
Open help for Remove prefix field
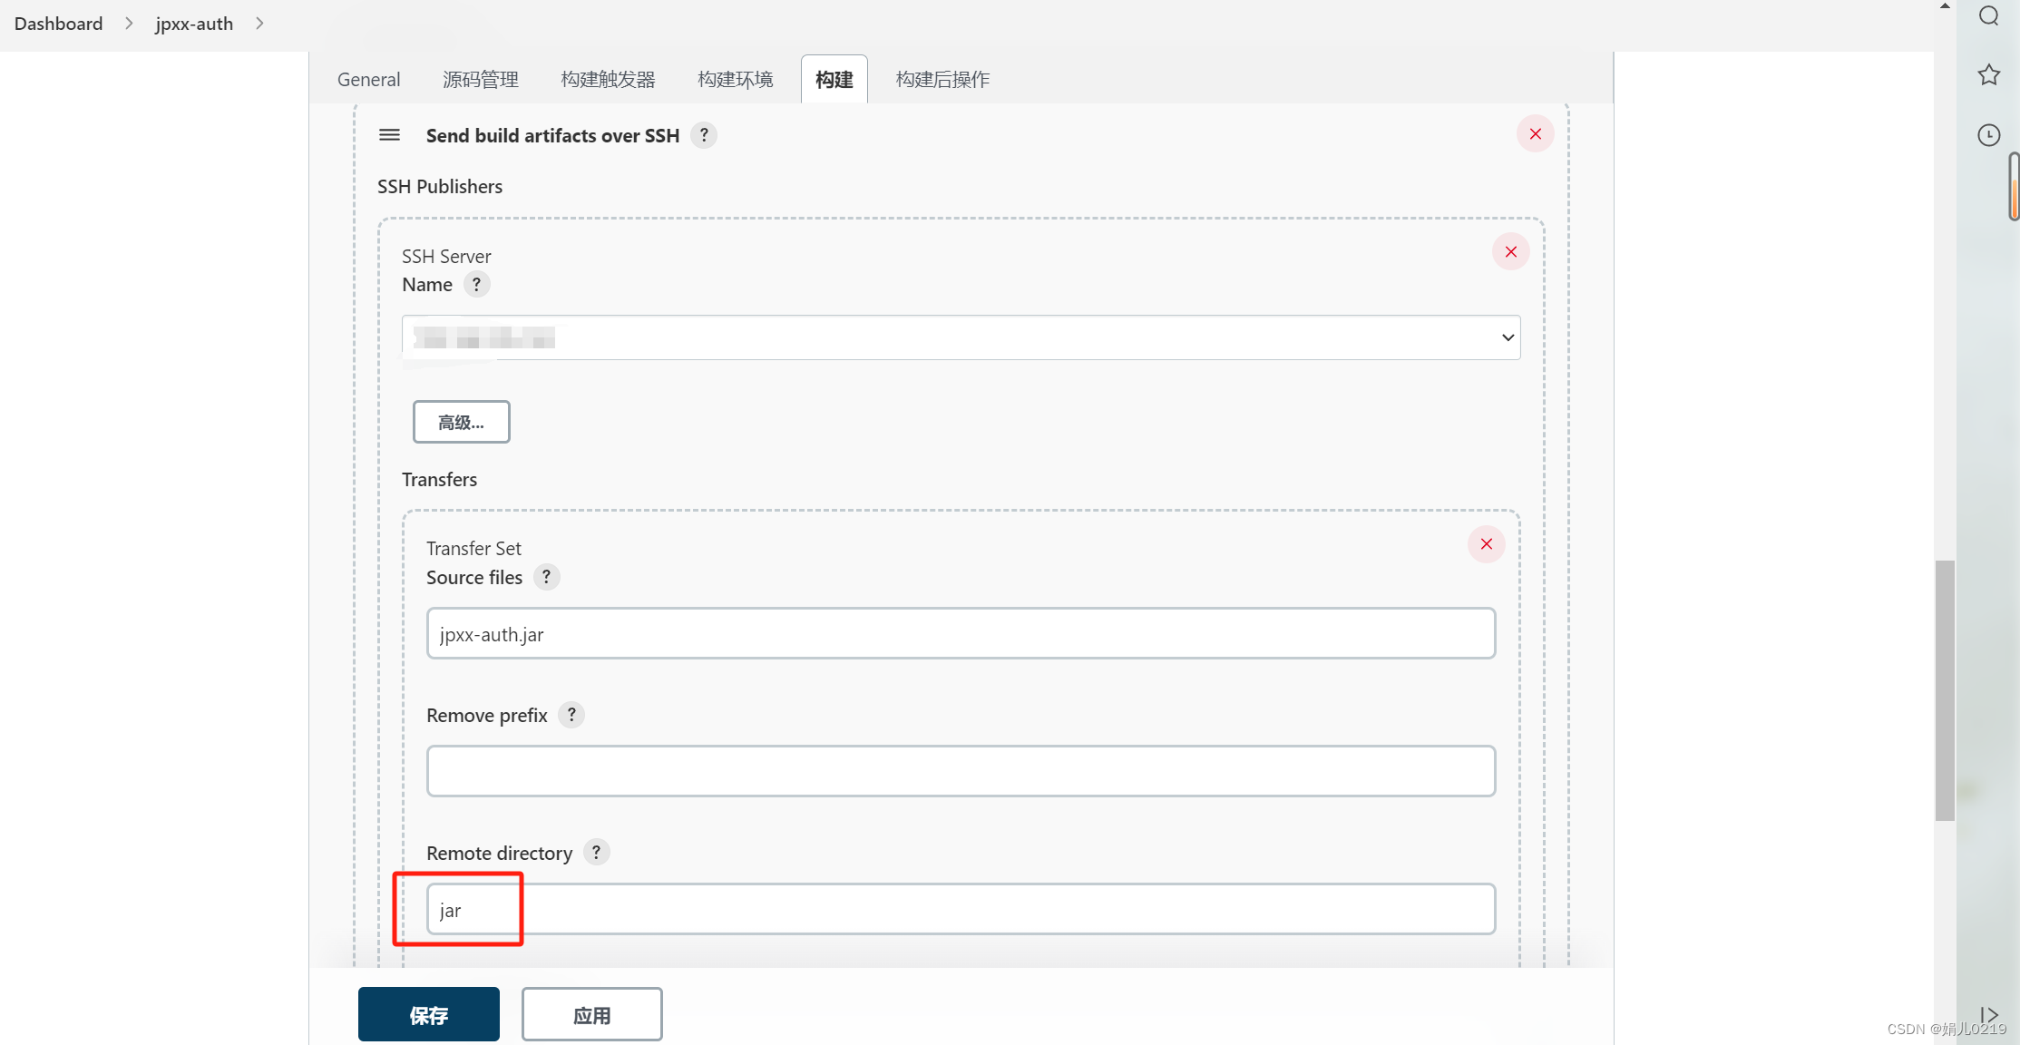[x=571, y=715]
